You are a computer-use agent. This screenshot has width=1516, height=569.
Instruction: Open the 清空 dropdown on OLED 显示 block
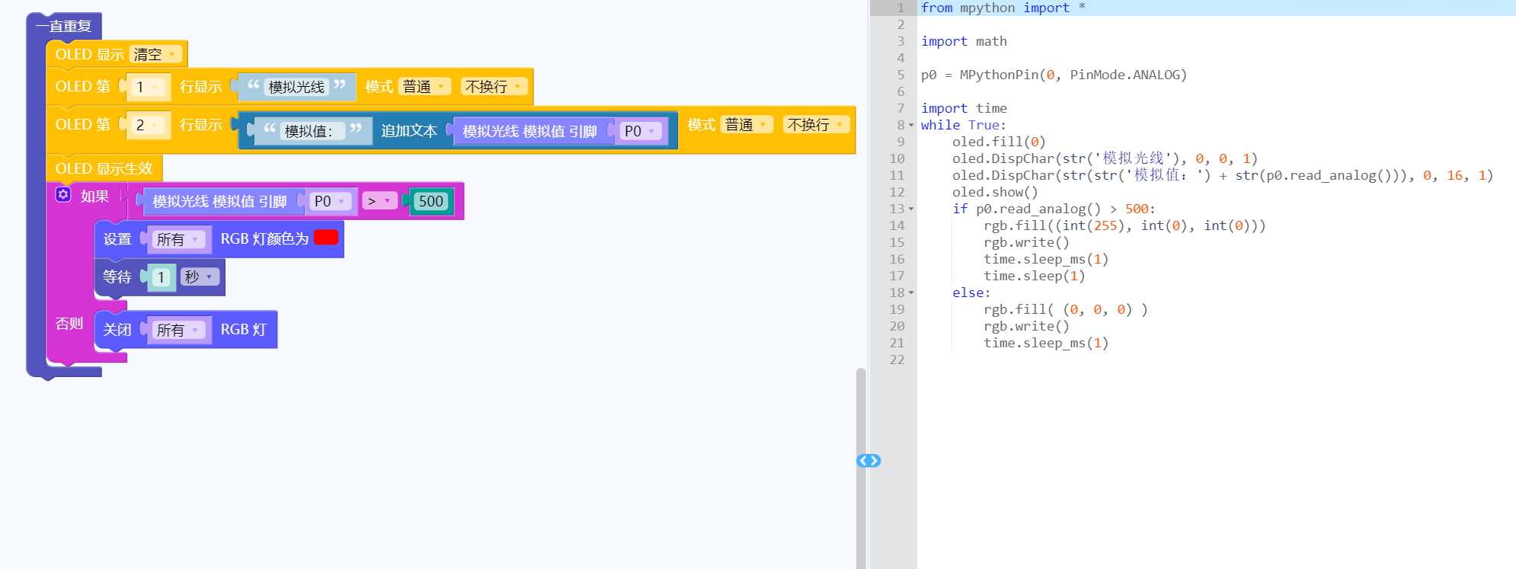(155, 55)
